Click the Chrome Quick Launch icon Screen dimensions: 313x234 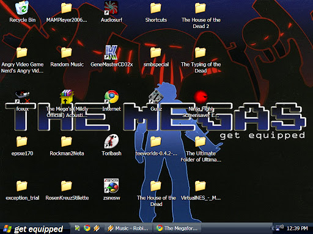[87, 229]
